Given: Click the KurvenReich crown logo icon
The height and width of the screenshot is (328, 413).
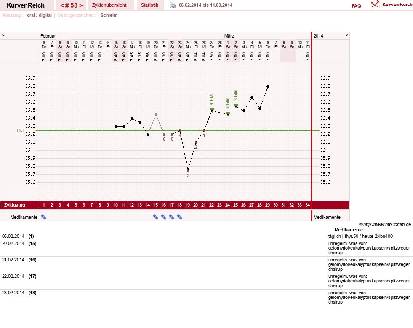Looking at the screenshot, I should point(375,4).
